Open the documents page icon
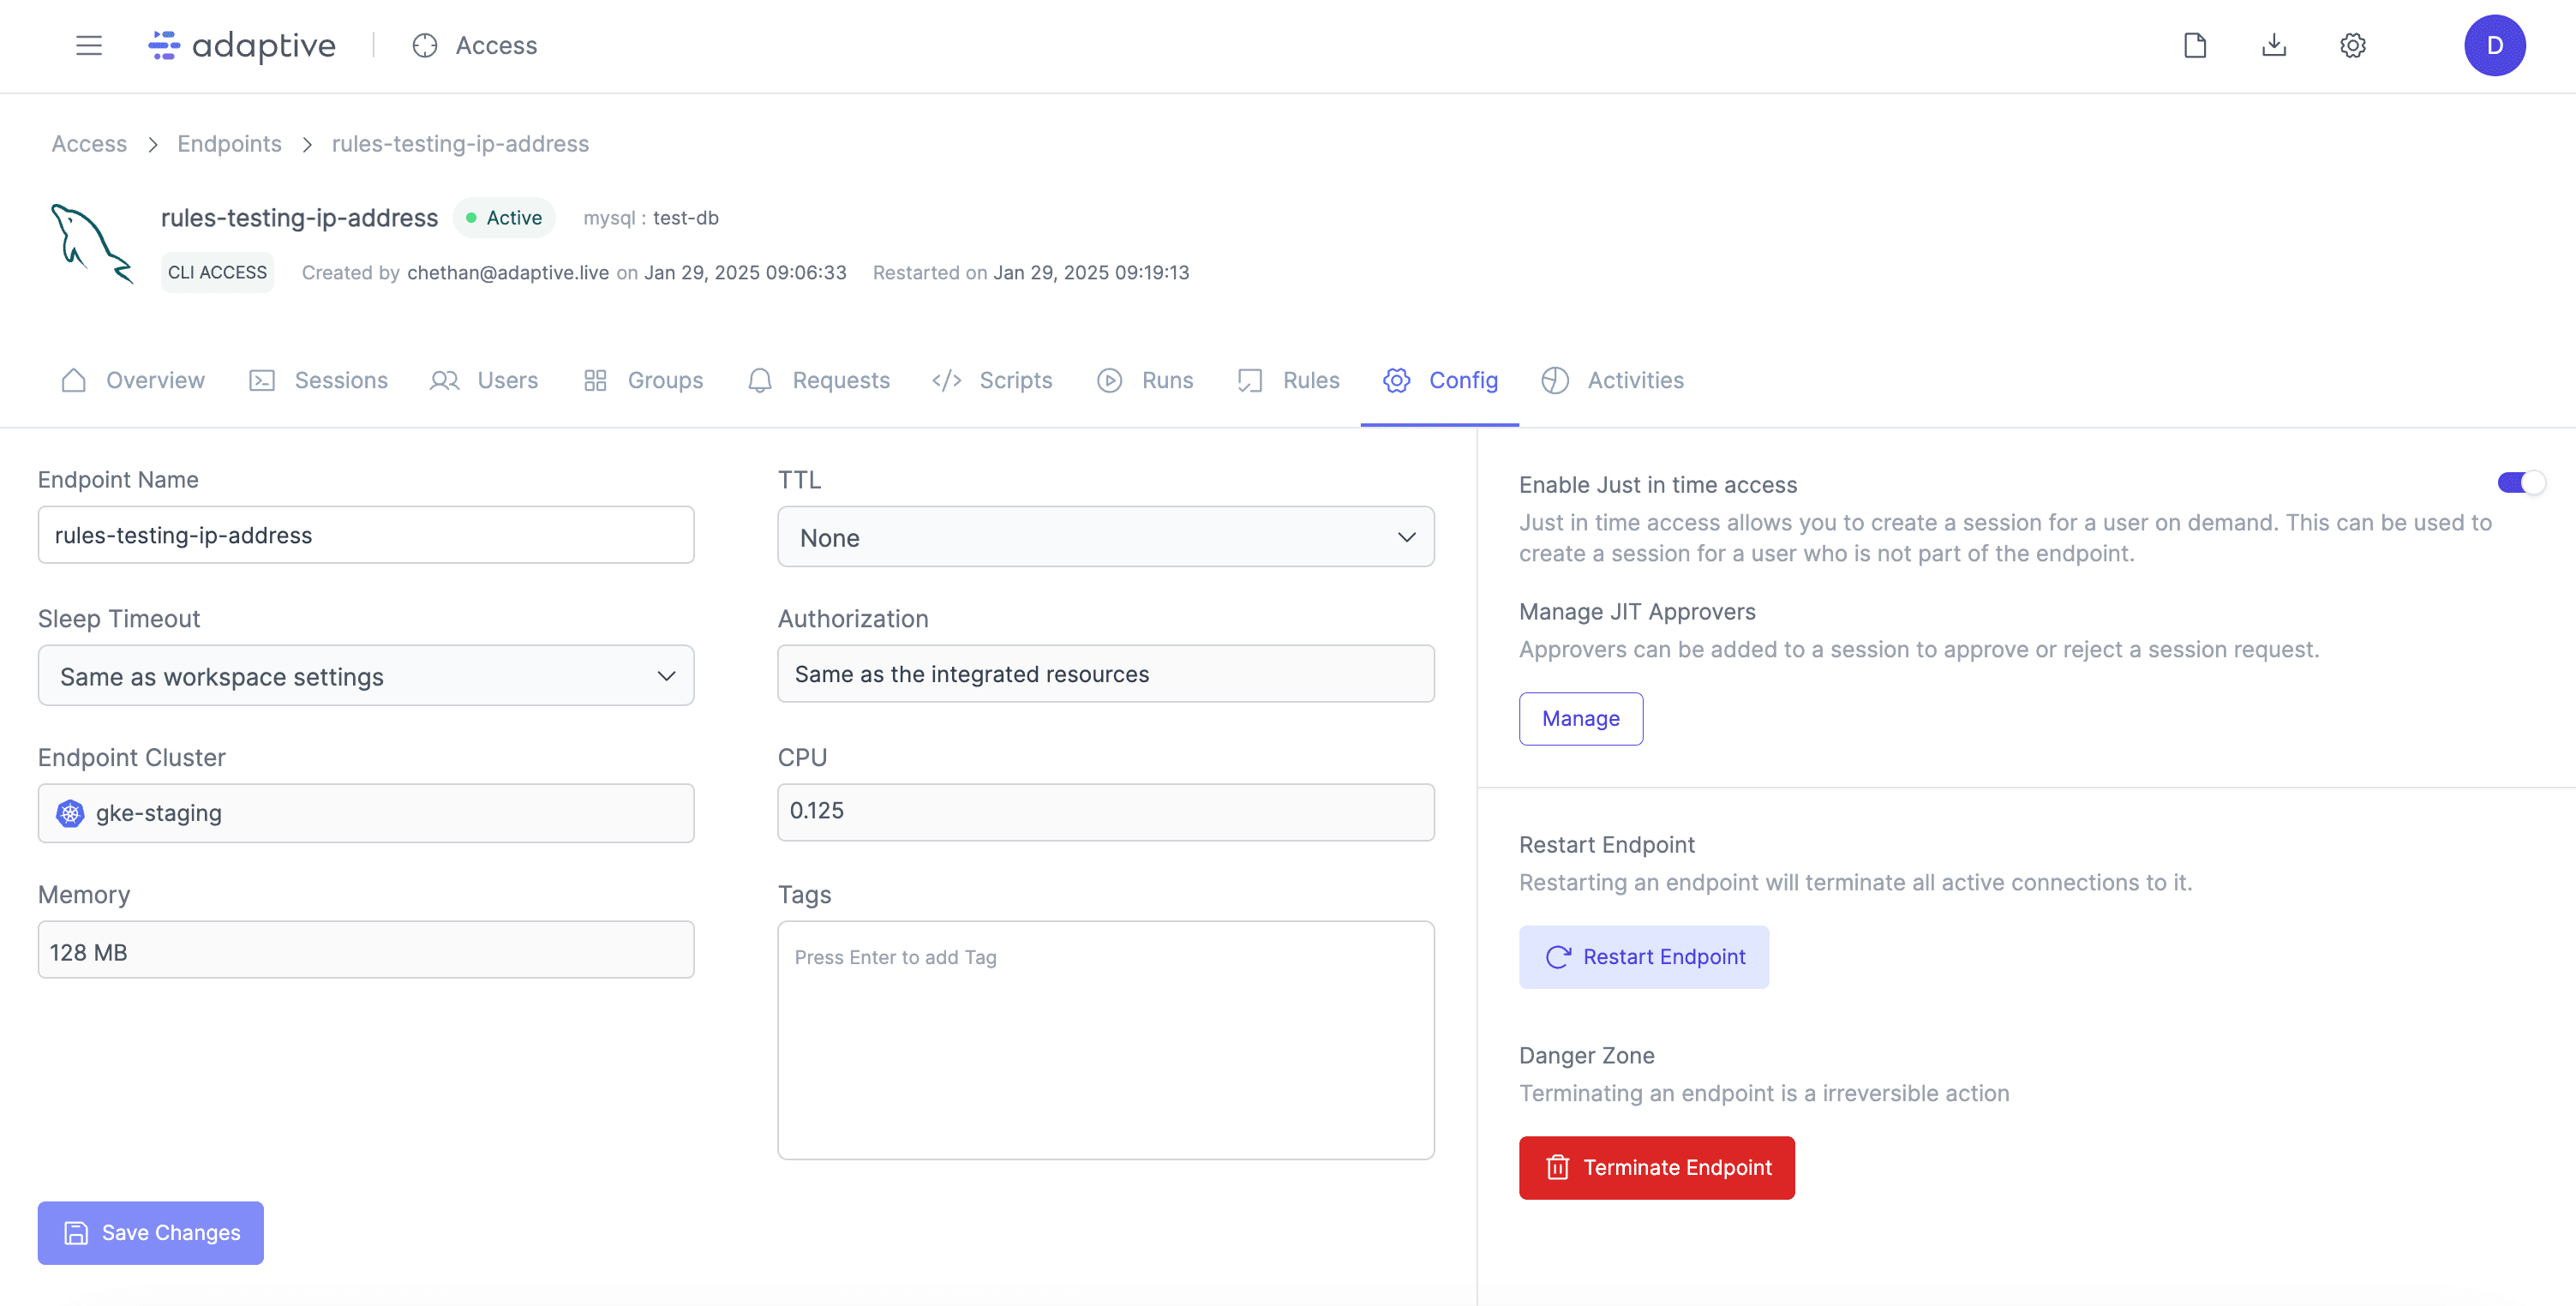Screen dimensions: 2576x1306 [x=2195, y=45]
